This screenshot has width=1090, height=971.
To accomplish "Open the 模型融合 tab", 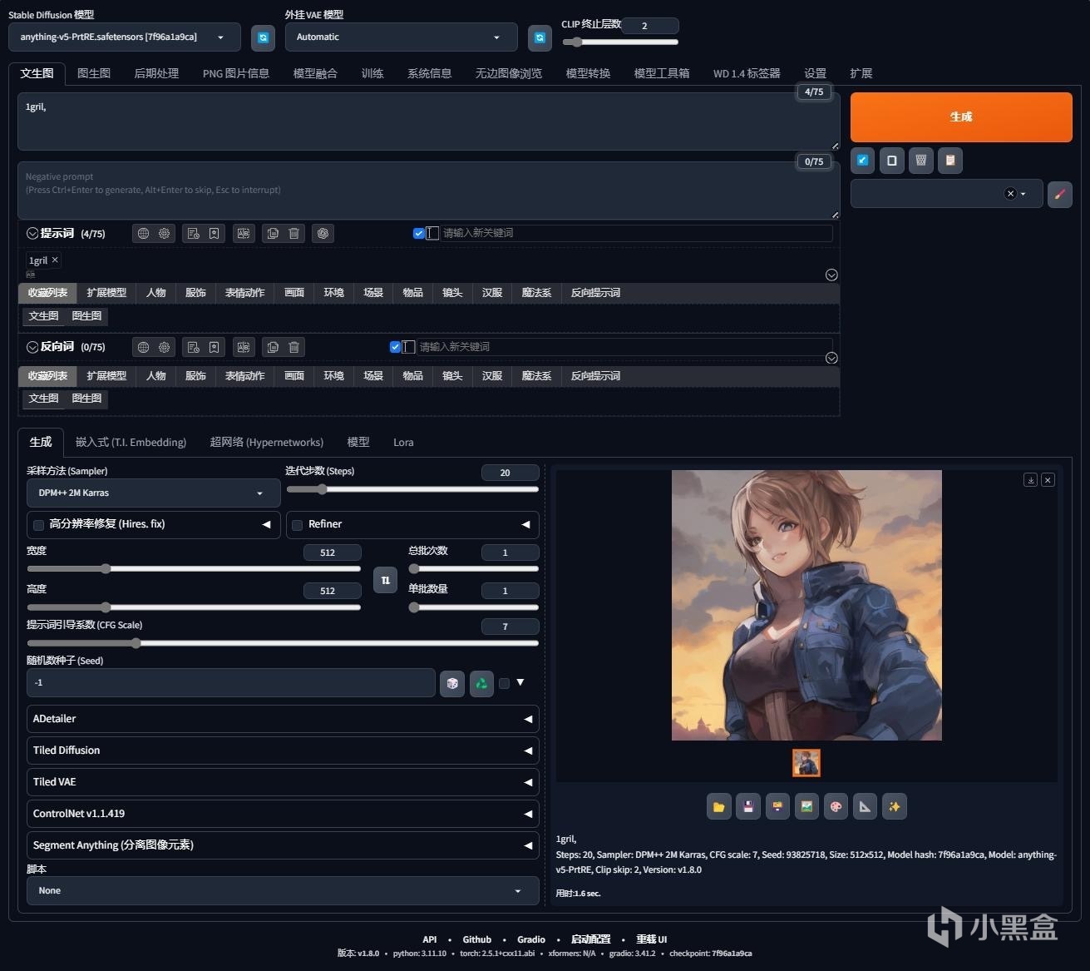I will (315, 73).
